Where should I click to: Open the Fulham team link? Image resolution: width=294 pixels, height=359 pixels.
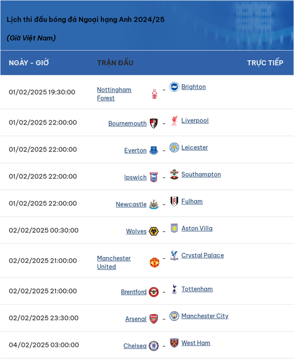click(192, 202)
